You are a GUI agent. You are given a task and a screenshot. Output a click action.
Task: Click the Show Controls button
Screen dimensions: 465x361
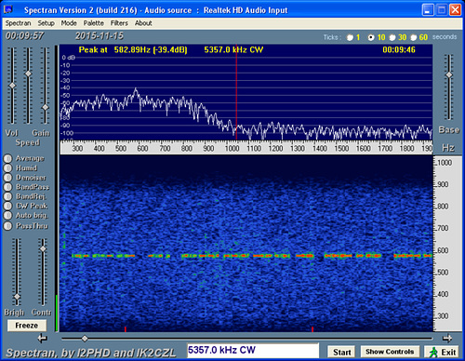coord(390,352)
